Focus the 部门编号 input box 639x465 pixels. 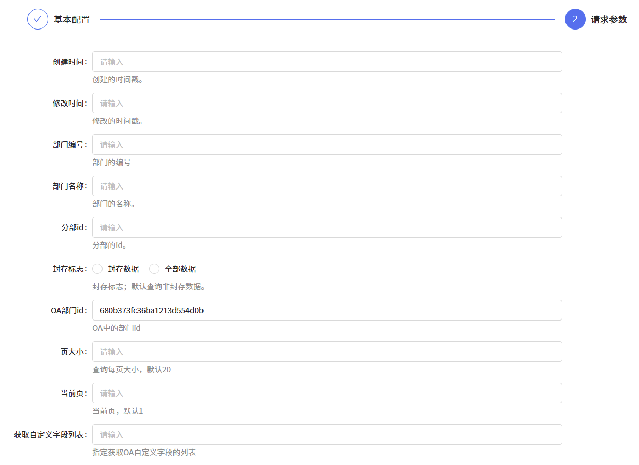point(327,144)
